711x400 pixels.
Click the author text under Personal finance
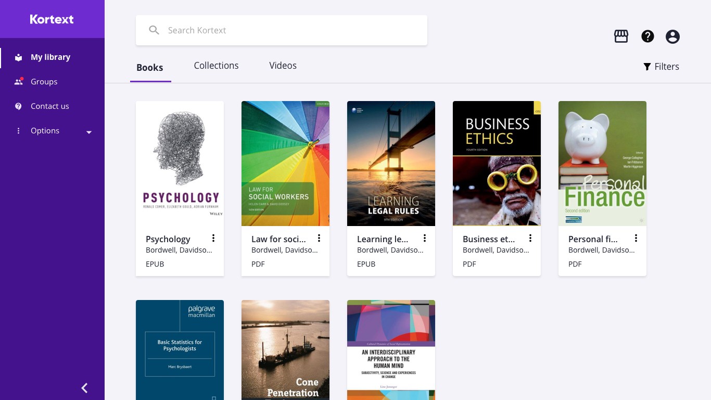click(601, 250)
